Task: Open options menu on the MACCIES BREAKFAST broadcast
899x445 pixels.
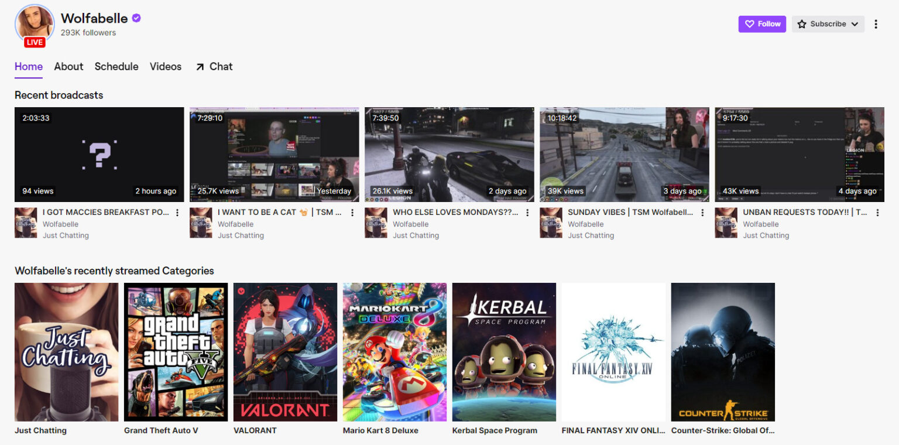Action: click(177, 213)
